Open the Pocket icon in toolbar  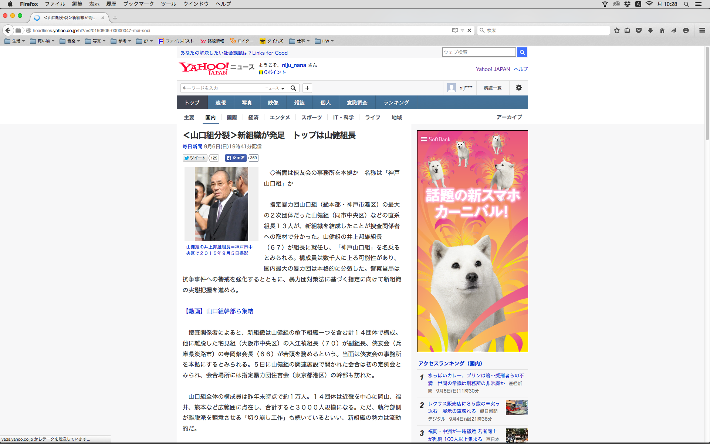(x=639, y=30)
